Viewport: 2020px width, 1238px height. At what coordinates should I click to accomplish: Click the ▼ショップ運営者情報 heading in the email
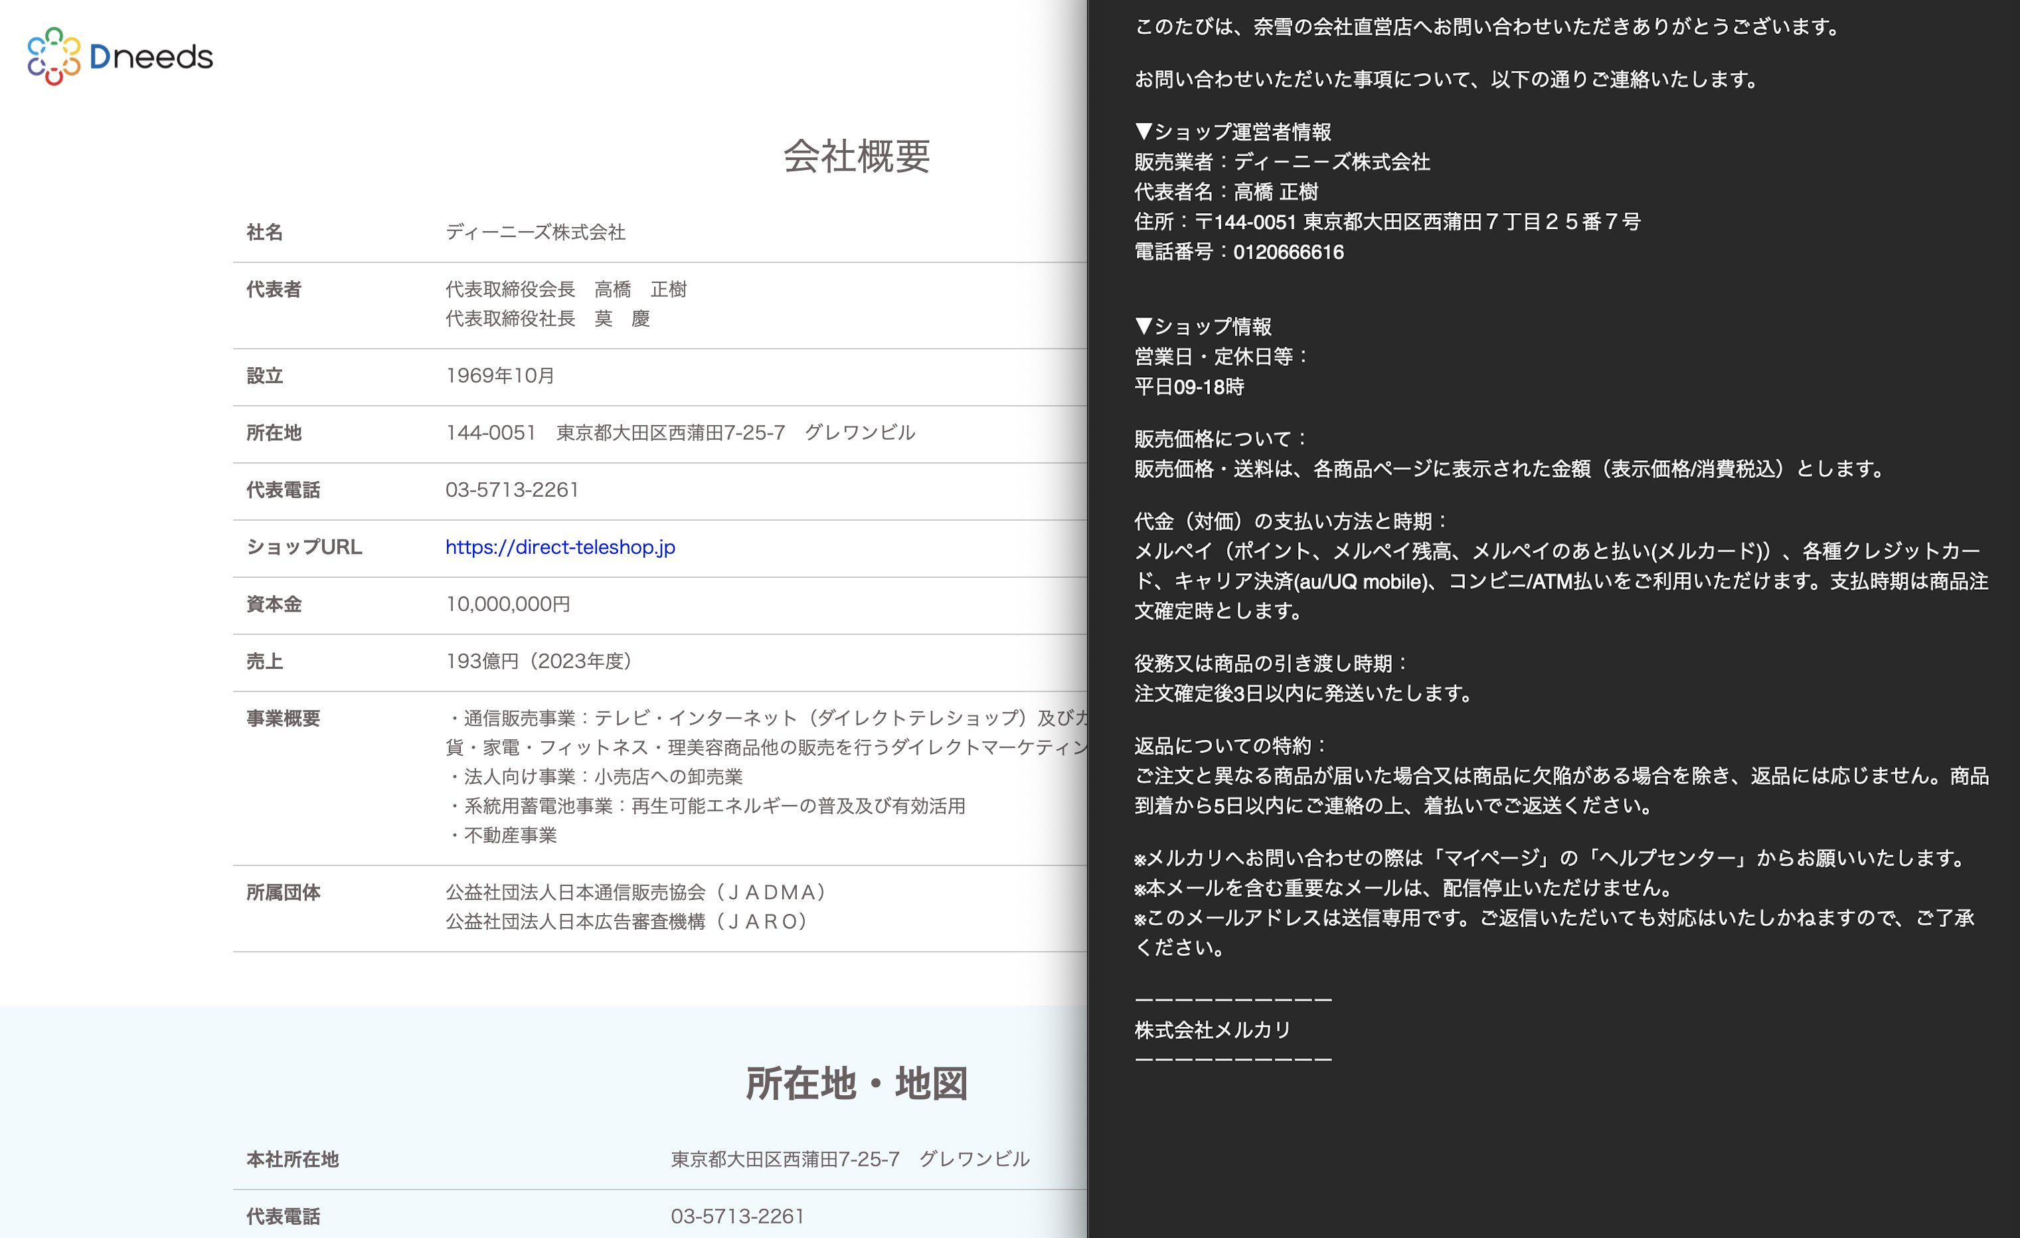pyautogui.click(x=1232, y=132)
